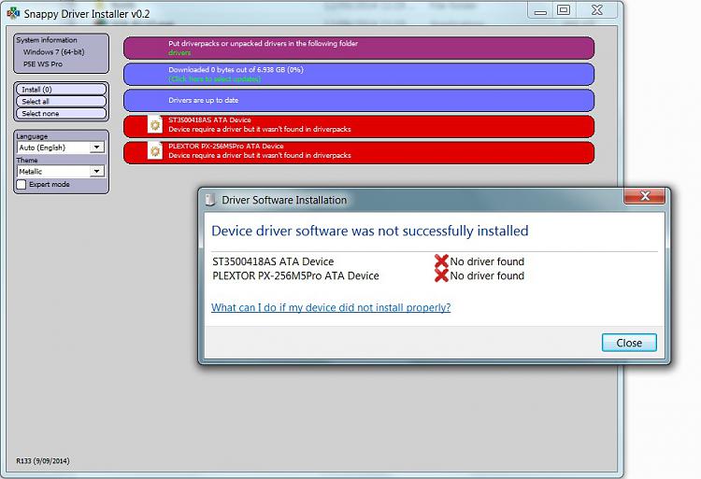The width and height of the screenshot is (701, 479).
Task: Close the Driver Software Installation dialog
Action: point(629,343)
